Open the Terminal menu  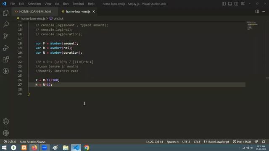point(78,4)
